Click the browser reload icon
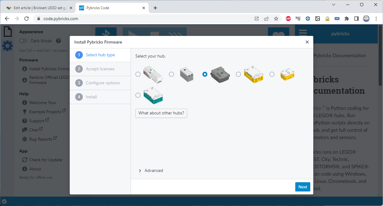 click(x=26, y=19)
